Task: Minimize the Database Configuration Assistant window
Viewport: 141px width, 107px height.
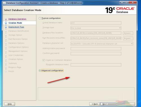Action: pyautogui.click(x=122, y=2)
